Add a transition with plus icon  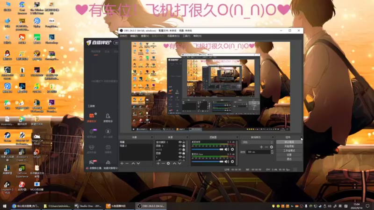(x=261, y=147)
